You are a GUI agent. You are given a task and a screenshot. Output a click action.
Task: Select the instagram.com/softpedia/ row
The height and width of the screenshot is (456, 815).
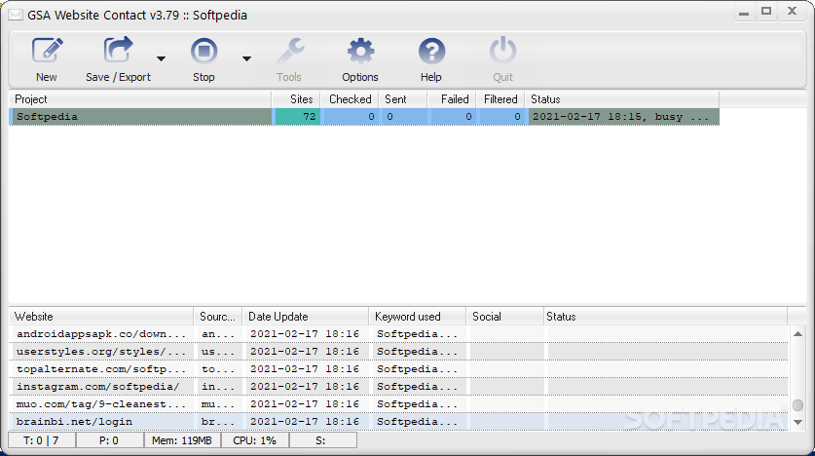tap(398, 386)
